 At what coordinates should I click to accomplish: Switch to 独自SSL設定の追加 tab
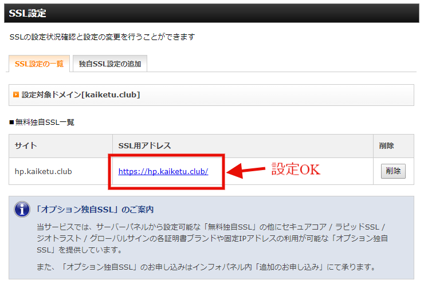pyautogui.click(x=110, y=64)
